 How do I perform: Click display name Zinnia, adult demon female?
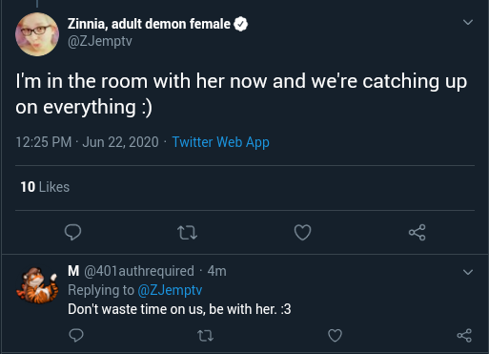[x=149, y=24]
